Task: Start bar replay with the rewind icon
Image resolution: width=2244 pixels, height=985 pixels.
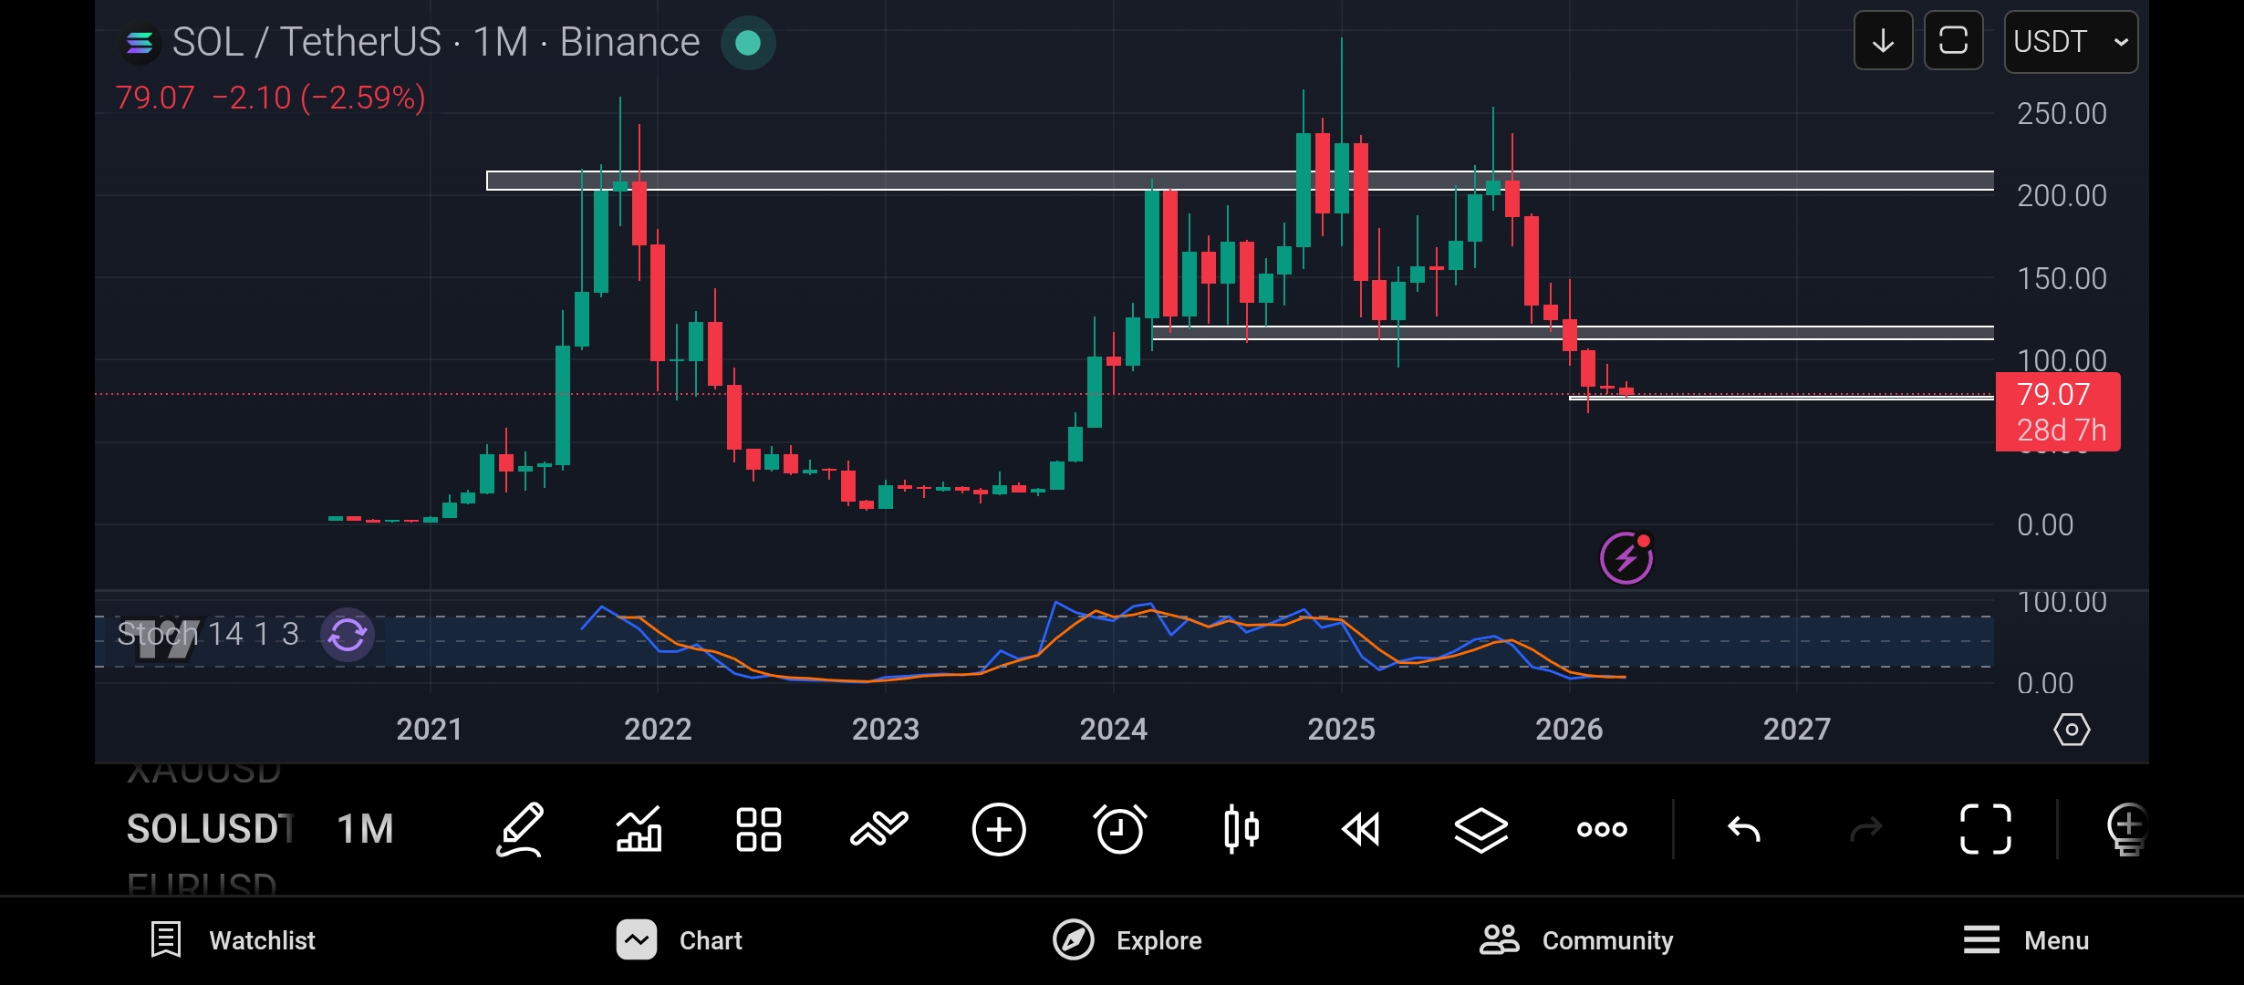Action: (1361, 829)
